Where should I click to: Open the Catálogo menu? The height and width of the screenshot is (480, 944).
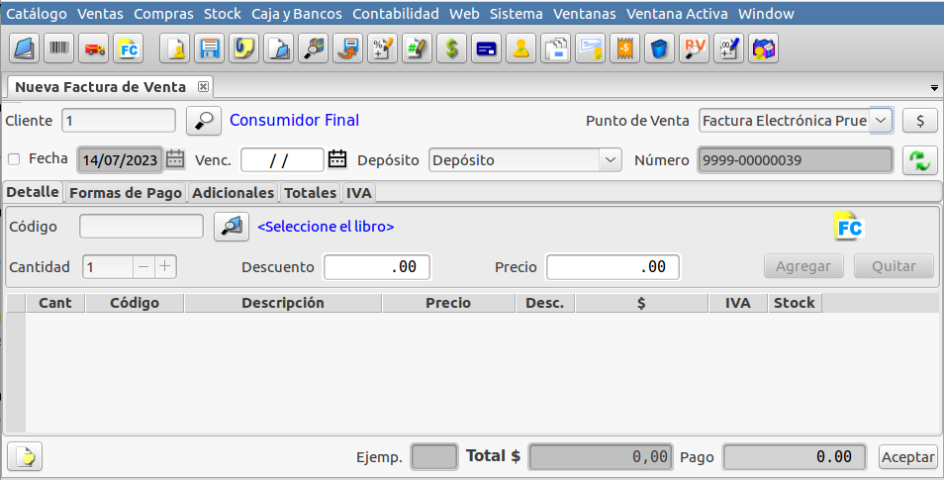(x=37, y=13)
